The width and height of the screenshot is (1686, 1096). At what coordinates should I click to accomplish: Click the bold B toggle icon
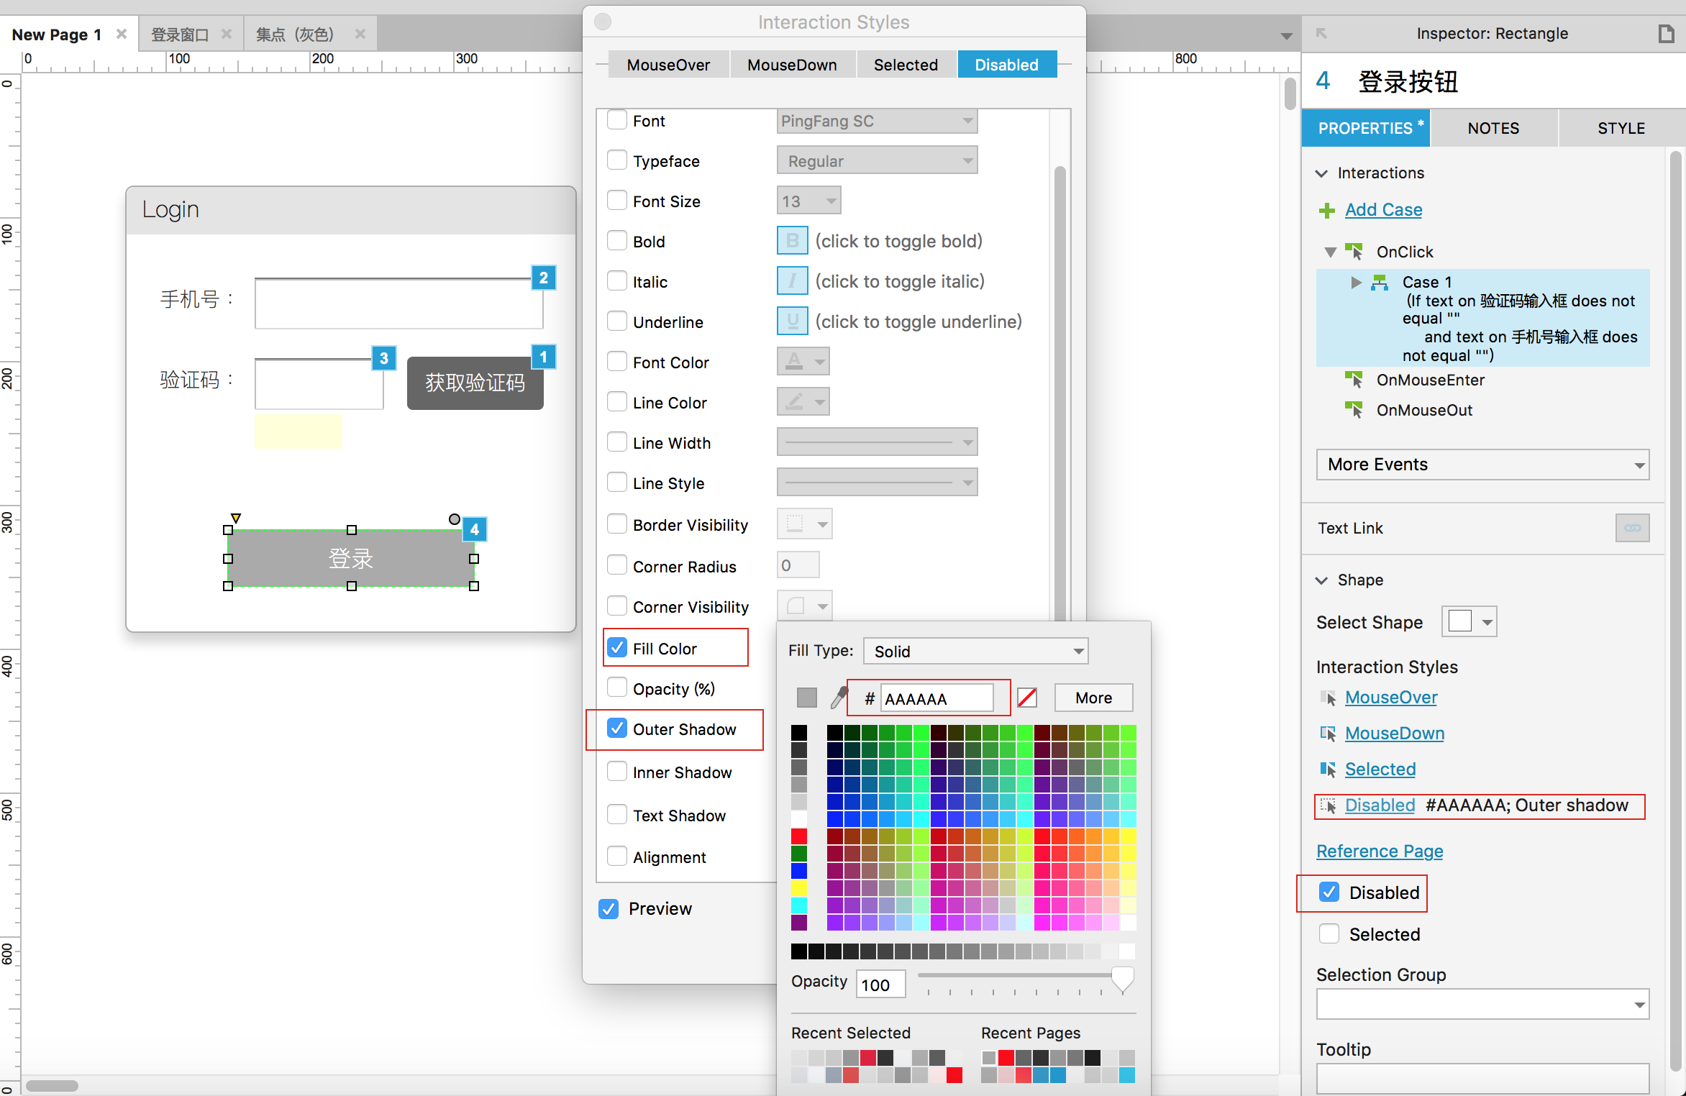point(792,241)
